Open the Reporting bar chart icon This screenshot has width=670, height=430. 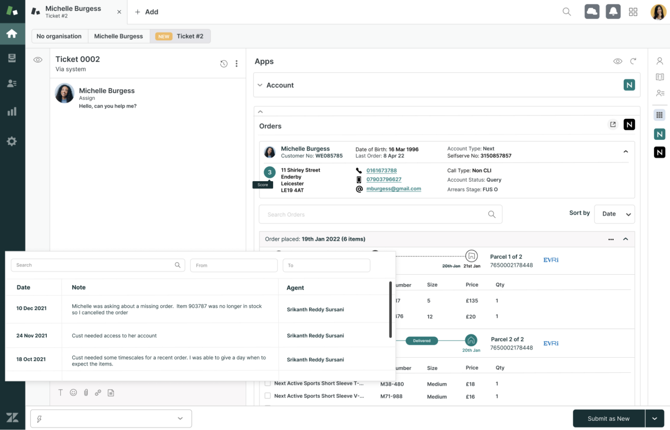[12, 111]
